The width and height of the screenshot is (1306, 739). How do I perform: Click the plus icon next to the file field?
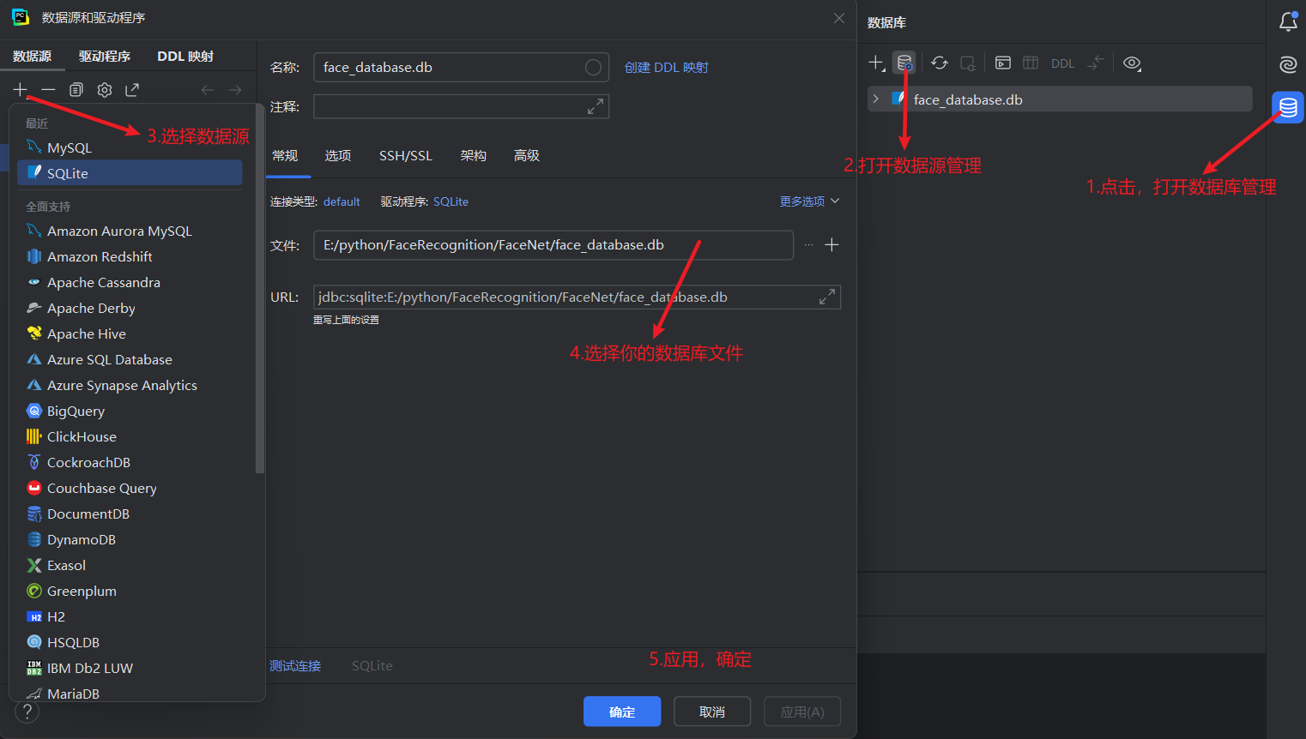point(831,245)
